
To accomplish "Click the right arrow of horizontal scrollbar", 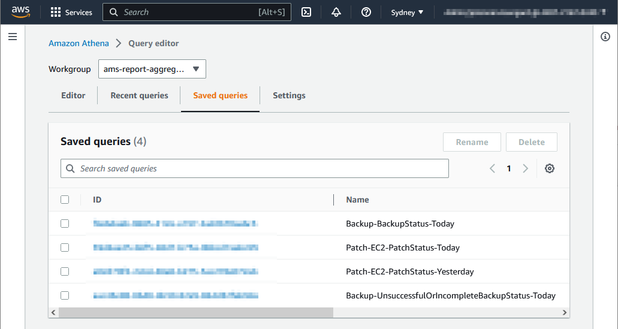I will (565, 312).
